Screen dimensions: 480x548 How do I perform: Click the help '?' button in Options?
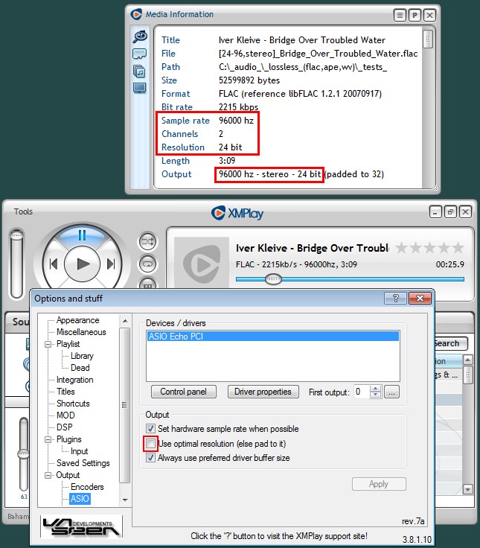395,298
